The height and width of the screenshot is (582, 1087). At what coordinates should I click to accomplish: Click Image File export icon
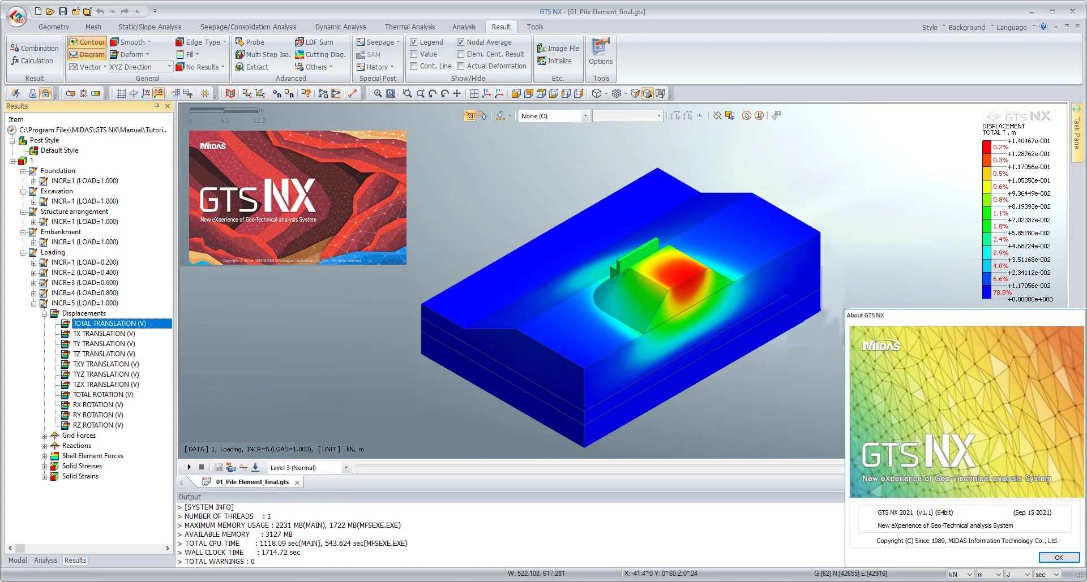click(x=558, y=48)
